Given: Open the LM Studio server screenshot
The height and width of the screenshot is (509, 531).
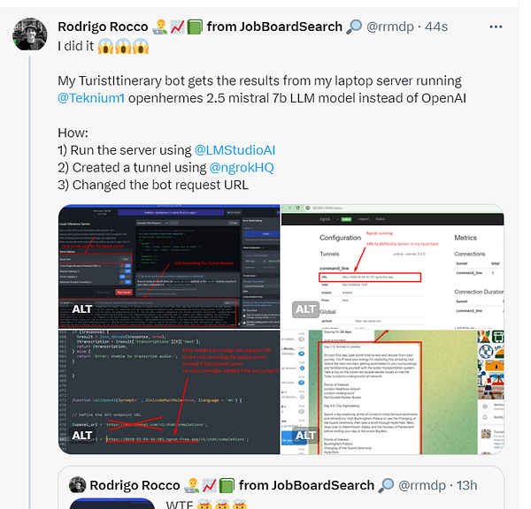Looking at the screenshot, I should tap(169, 267).
